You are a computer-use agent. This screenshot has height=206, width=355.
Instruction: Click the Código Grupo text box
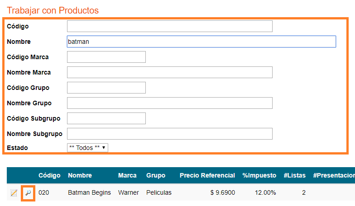[x=106, y=88]
